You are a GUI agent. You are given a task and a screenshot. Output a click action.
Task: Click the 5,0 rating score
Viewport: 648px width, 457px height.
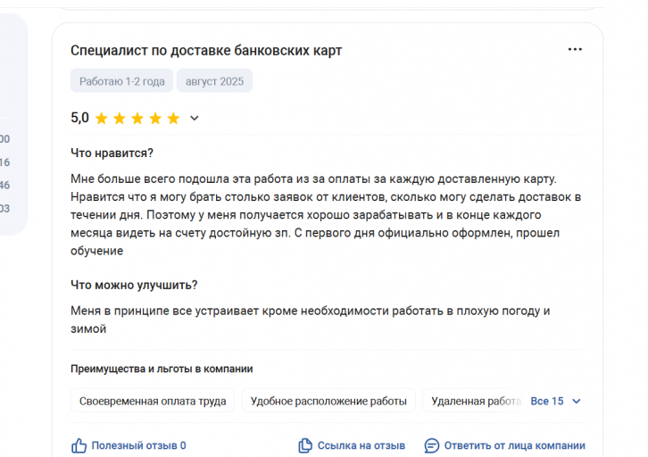[79, 118]
